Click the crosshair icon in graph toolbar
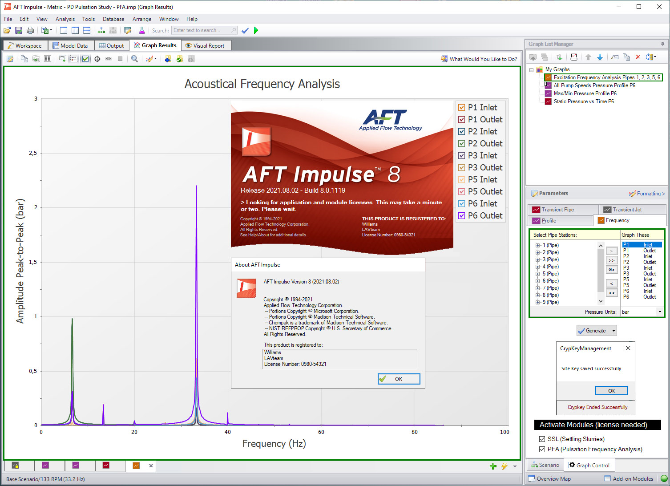Viewport: 670px width, 486px height. [x=97, y=59]
